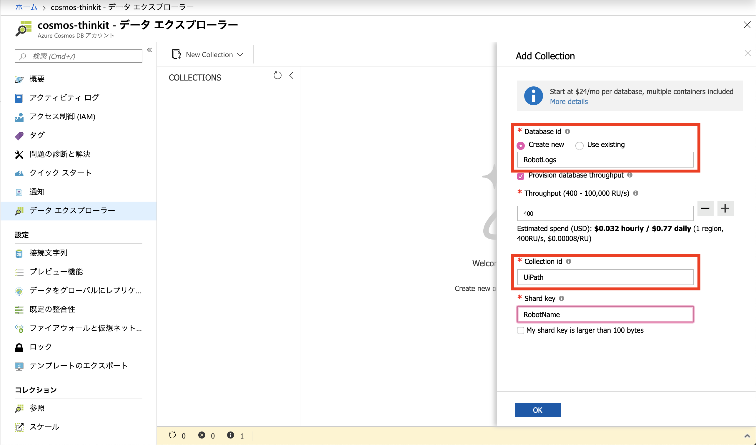Screen dimensions: 756x445
Task: Open the 既定の整合性 icon
Action: (x=19, y=310)
